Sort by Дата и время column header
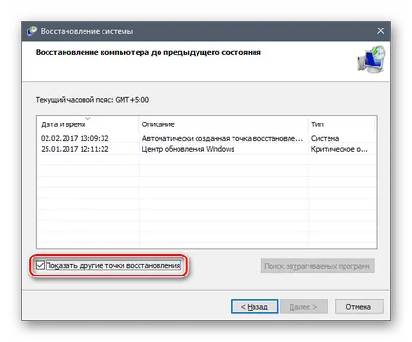Screen dimensions: 412x342 tap(87, 124)
